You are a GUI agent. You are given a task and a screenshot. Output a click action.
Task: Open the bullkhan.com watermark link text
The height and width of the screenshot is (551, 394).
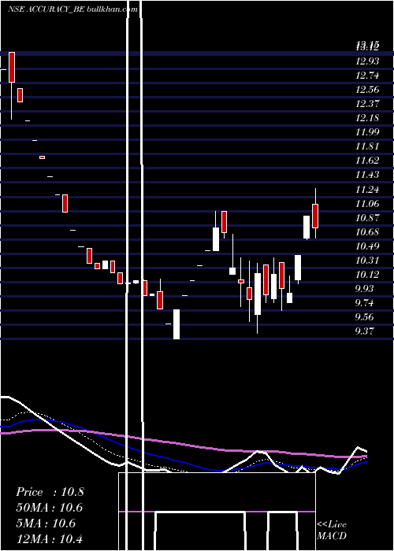coord(112,9)
